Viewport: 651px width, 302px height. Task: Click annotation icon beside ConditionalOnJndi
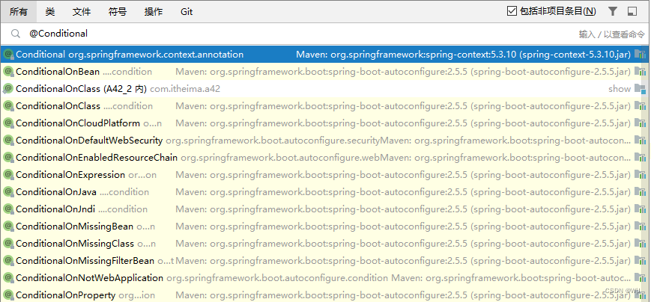pos(8,209)
